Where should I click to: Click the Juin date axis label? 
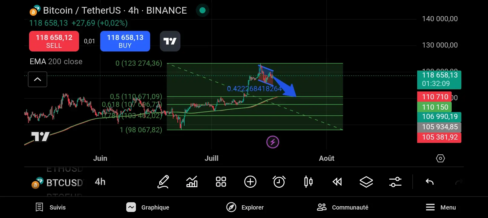[x=100, y=158]
